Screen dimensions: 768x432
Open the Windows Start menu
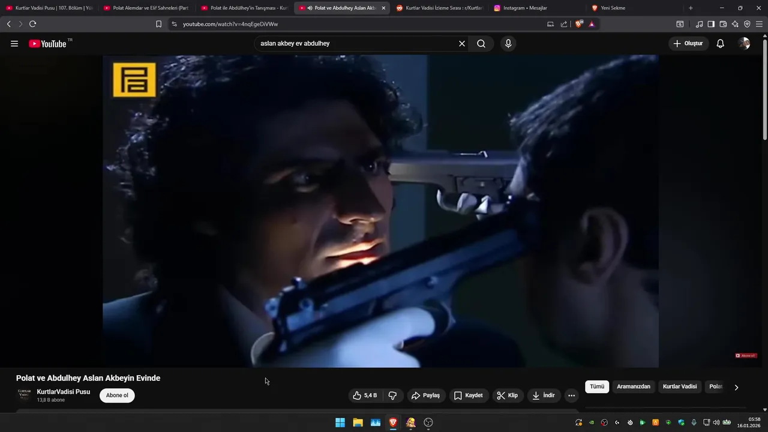(340, 422)
